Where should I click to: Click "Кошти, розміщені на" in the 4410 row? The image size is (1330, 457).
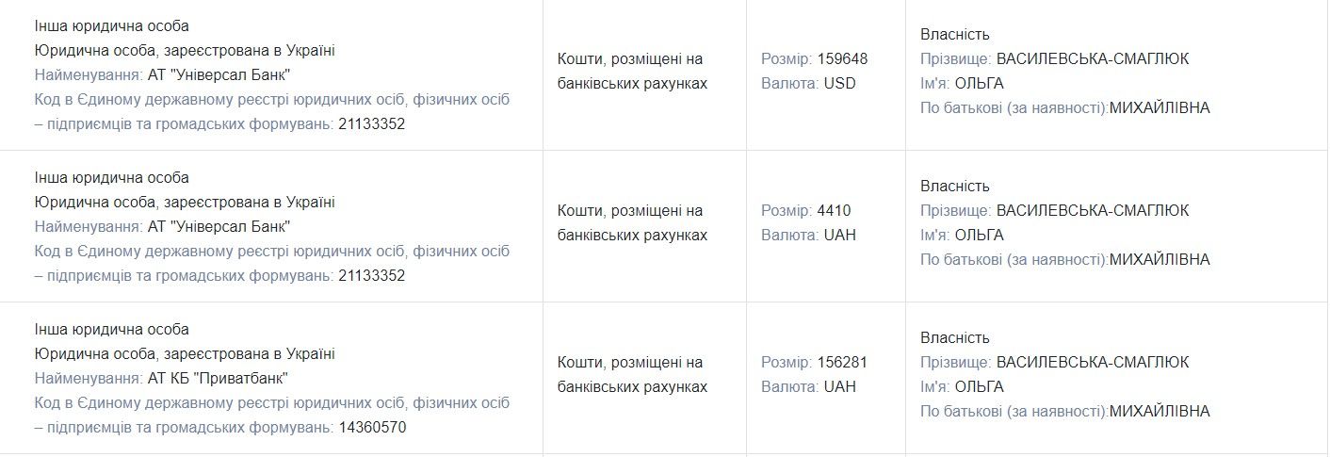point(630,210)
